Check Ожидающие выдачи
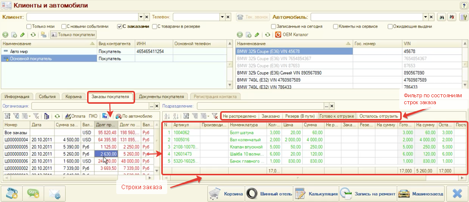 (390, 26)
